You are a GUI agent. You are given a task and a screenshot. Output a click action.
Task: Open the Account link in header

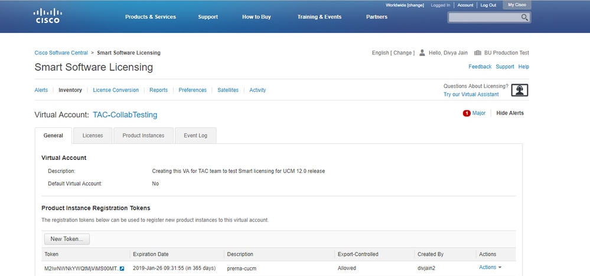(465, 5)
